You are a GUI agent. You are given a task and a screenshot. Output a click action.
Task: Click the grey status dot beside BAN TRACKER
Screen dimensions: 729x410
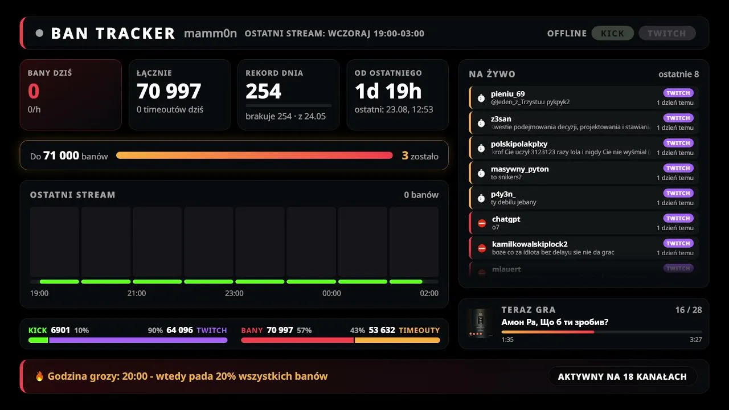(39, 33)
